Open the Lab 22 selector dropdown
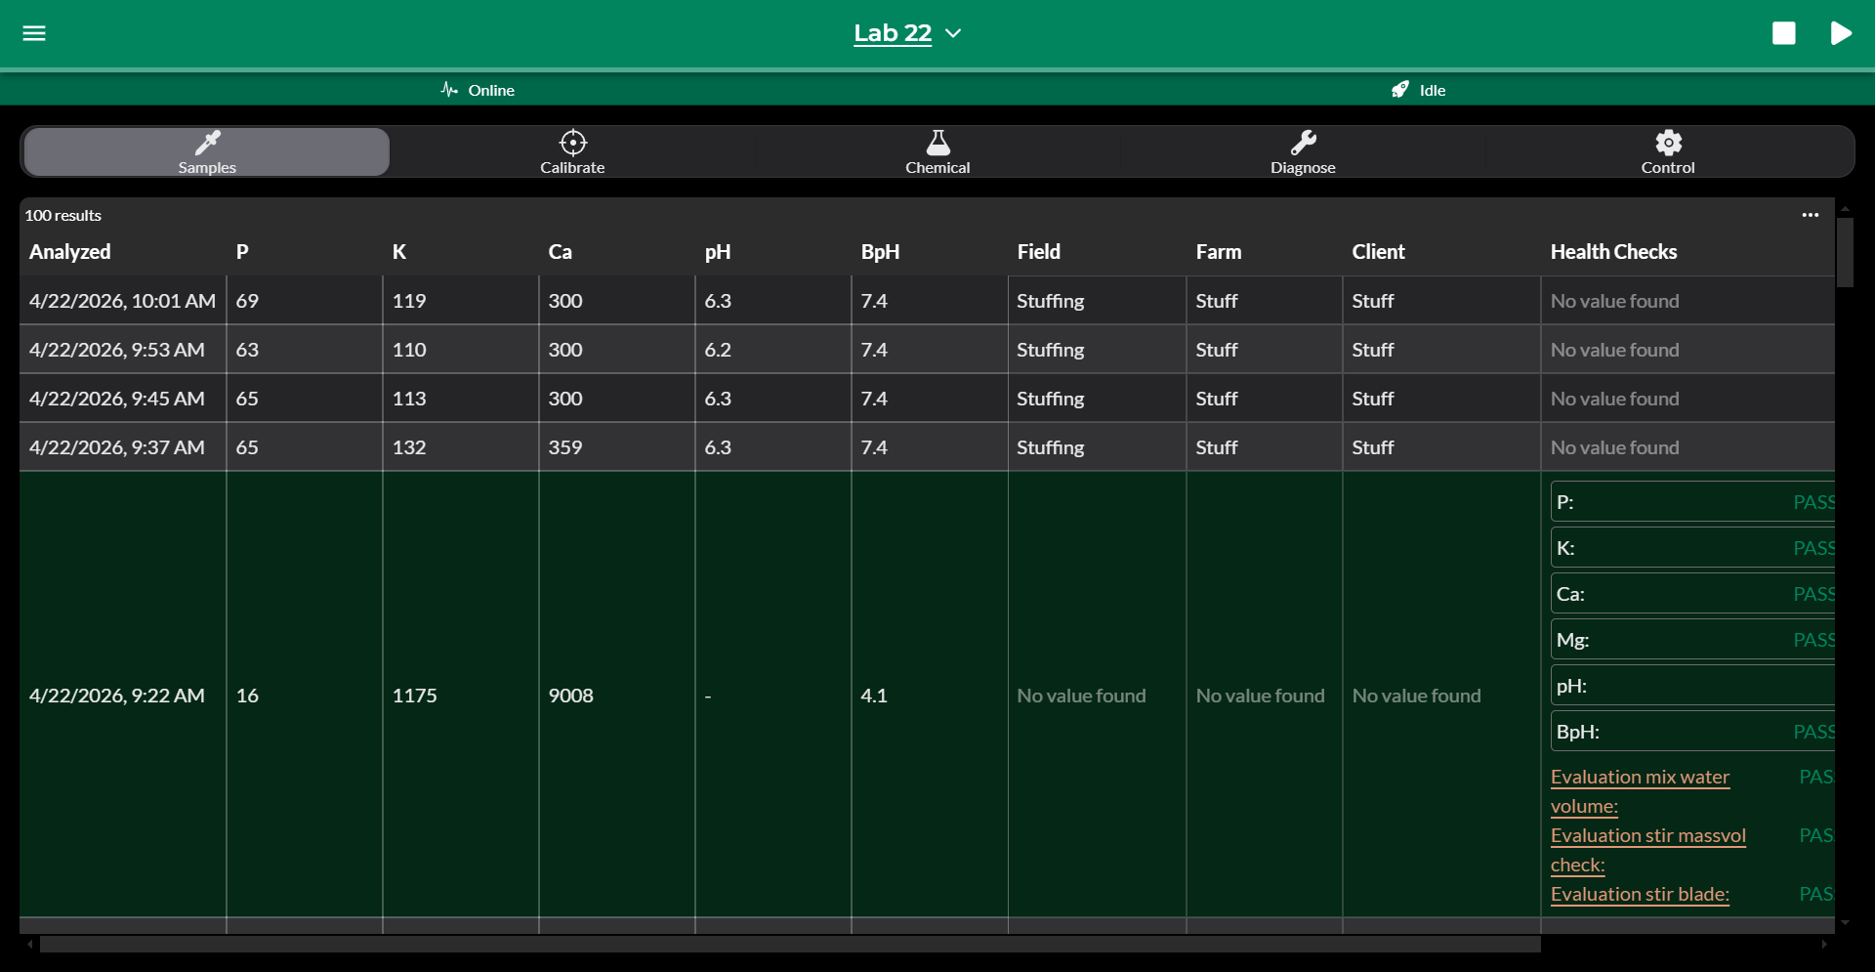This screenshot has width=1875, height=972. tap(907, 33)
